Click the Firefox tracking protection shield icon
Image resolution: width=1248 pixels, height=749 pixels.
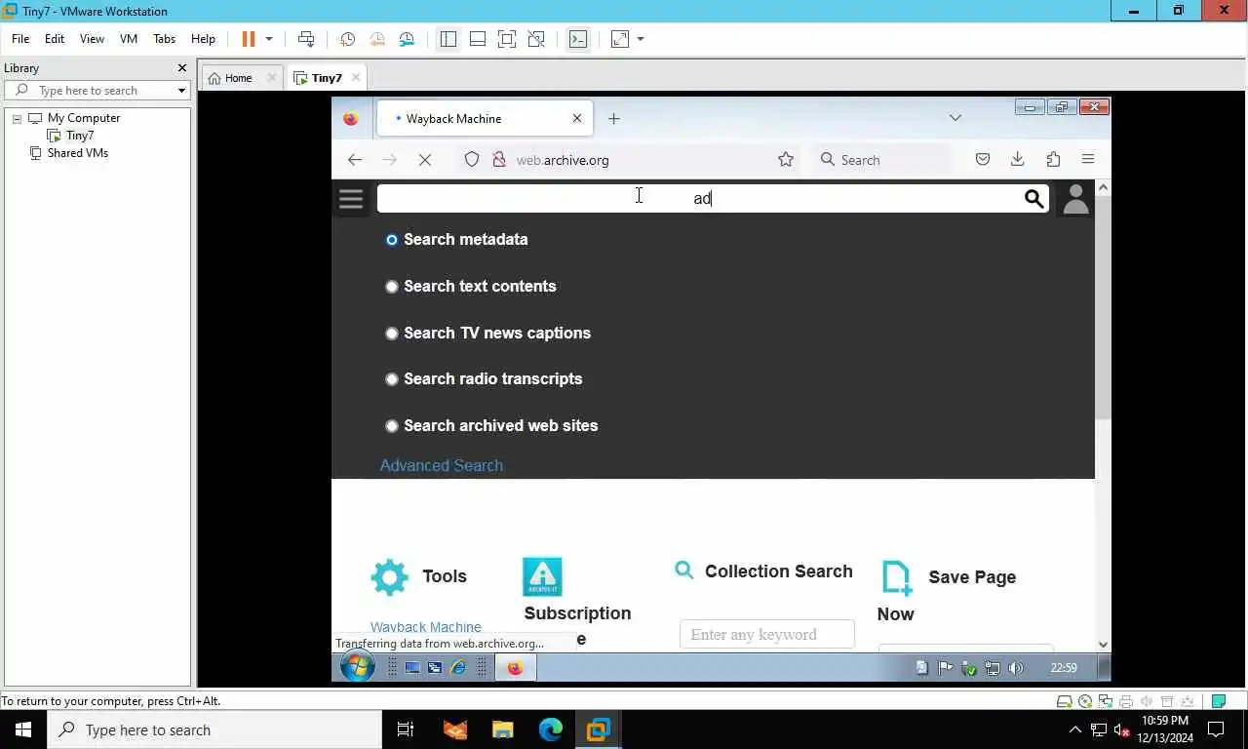(x=472, y=160)
